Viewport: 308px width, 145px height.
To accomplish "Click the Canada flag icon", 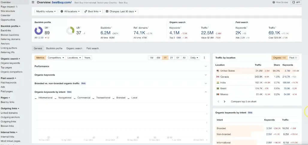I will click(x=218, y=77).
